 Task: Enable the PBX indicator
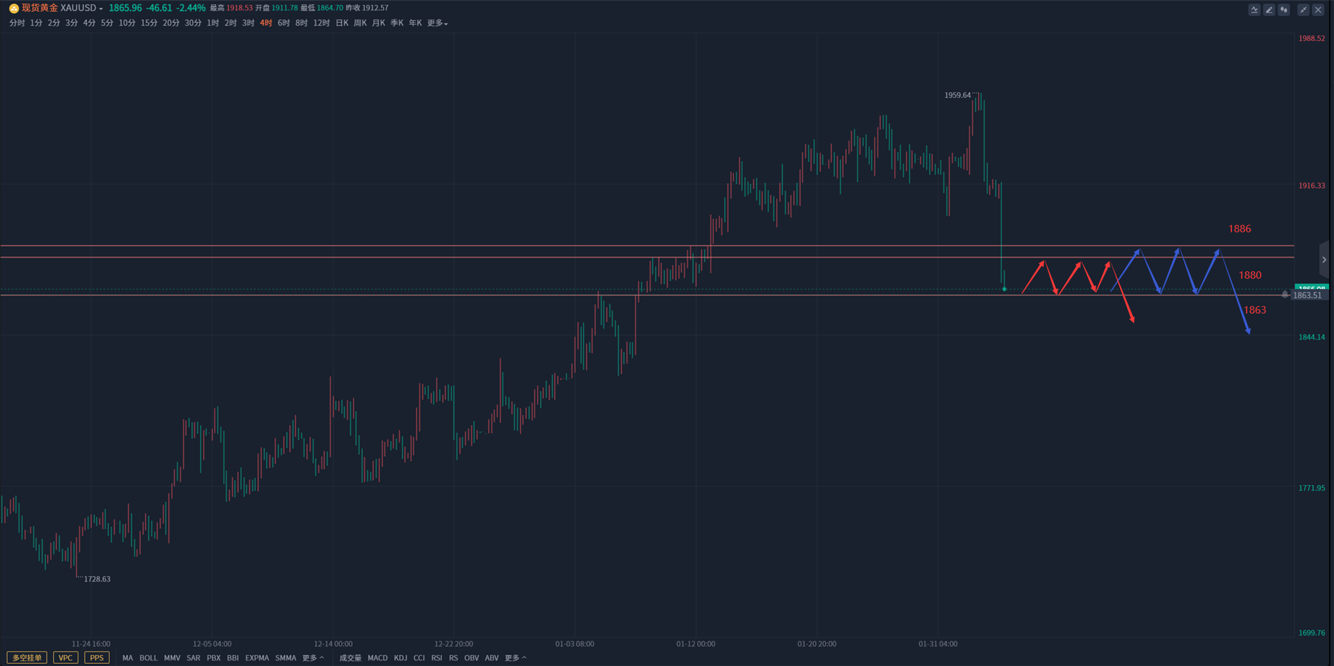(213, 658)
